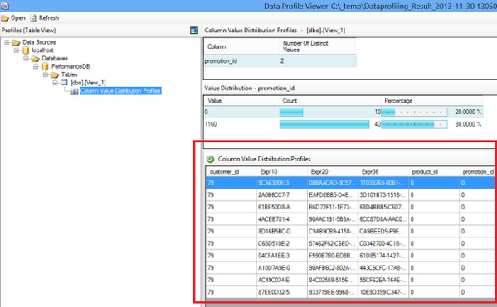497x307 pixels.
Task: Select the cell 2A0B6CC7-7
Action: pyautogui.click(x=281, y=195)
